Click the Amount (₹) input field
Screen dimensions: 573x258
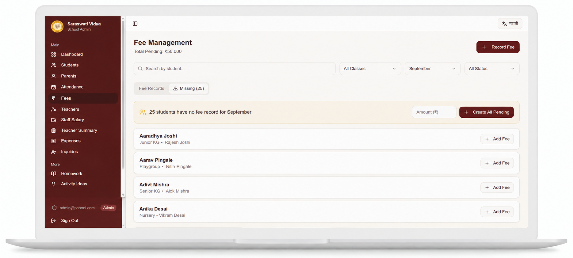[x=434, y=112]
